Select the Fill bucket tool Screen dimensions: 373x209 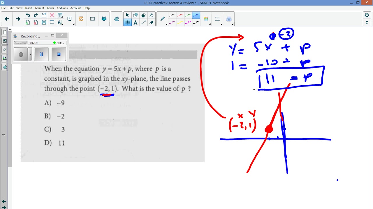point(152,15)
